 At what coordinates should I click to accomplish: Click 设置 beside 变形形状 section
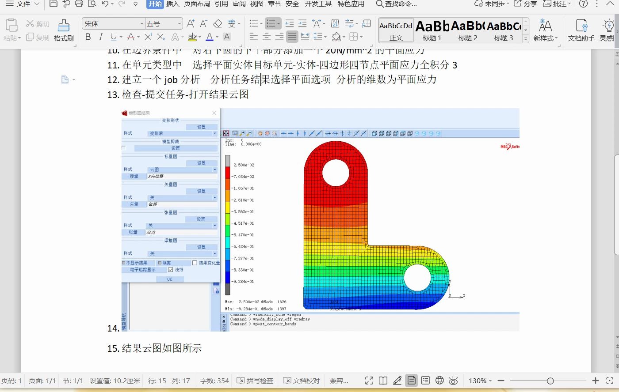[x=202, y=126]
